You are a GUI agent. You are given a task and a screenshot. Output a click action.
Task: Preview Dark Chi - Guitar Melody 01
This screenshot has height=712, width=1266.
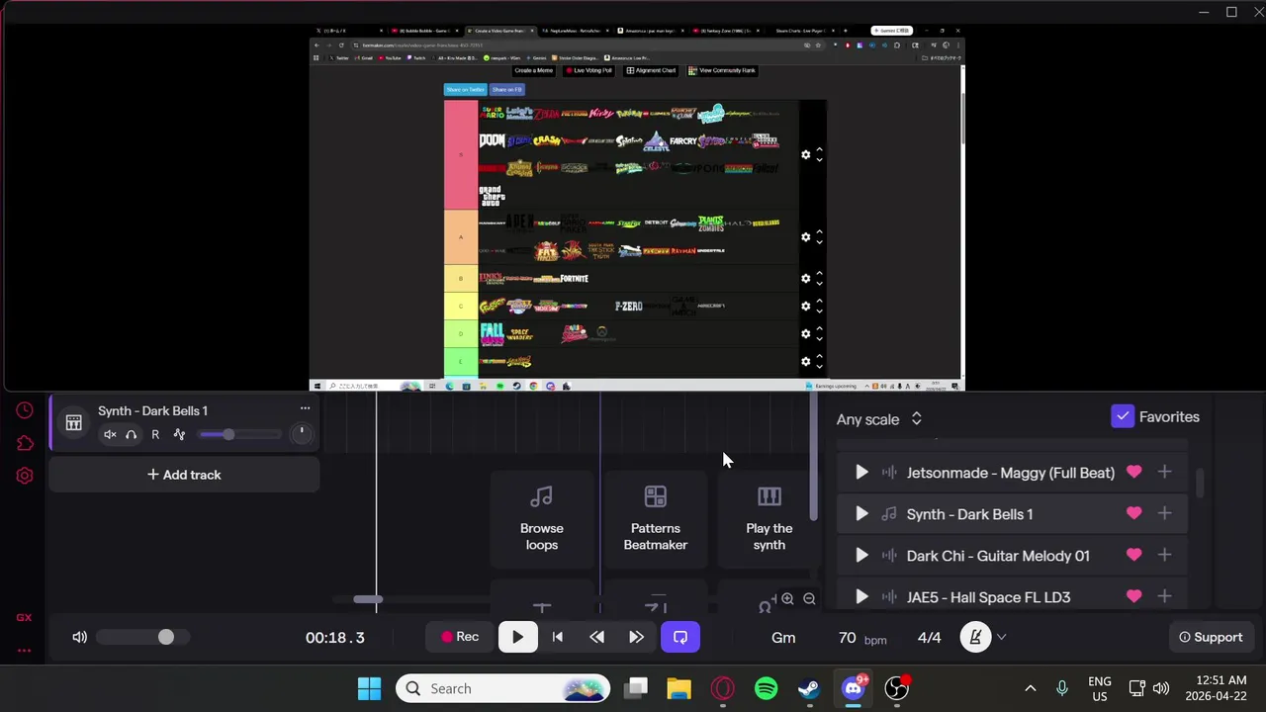(x=861, y=556)
